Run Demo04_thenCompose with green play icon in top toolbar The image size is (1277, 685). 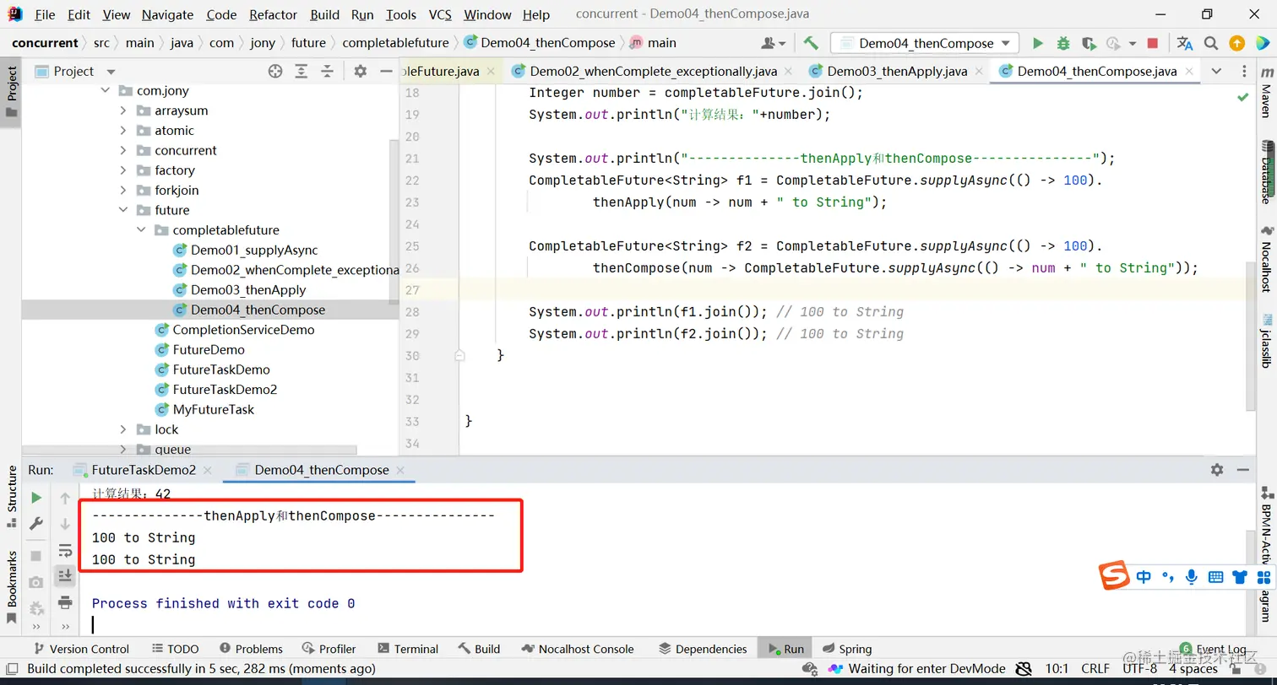click(x=1038, y=43)
